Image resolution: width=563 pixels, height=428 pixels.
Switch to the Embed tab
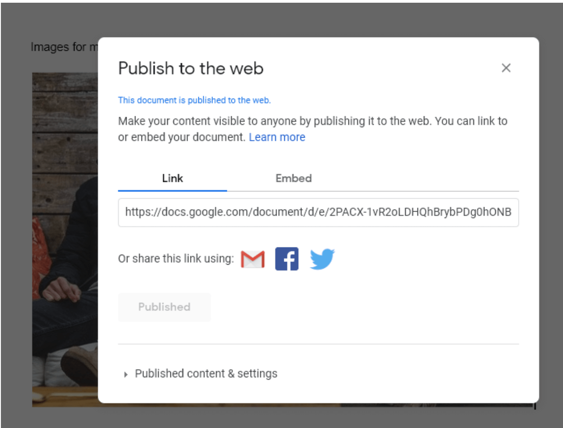(293, 178)
